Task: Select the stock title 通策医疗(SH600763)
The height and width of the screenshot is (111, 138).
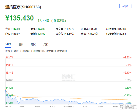Action: [x=23, y=7]
